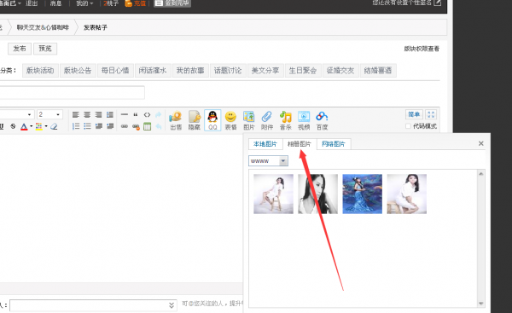The image size is (512, 313).
Task: Click the eraser clear-formatting icon
Action: coord(54,126)
